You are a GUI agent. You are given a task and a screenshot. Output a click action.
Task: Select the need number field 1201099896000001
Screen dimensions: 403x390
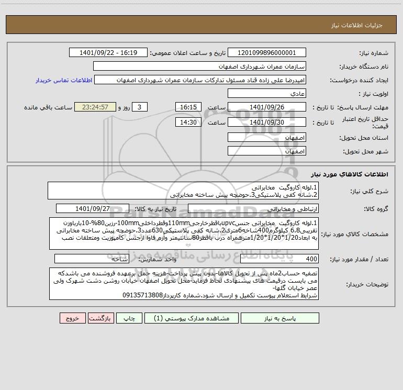(267, 52)
